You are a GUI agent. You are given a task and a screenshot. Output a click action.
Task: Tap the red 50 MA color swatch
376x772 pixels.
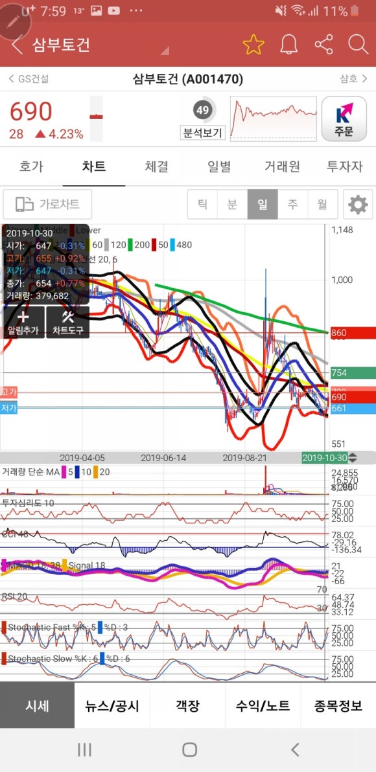(x=154, y=245)
